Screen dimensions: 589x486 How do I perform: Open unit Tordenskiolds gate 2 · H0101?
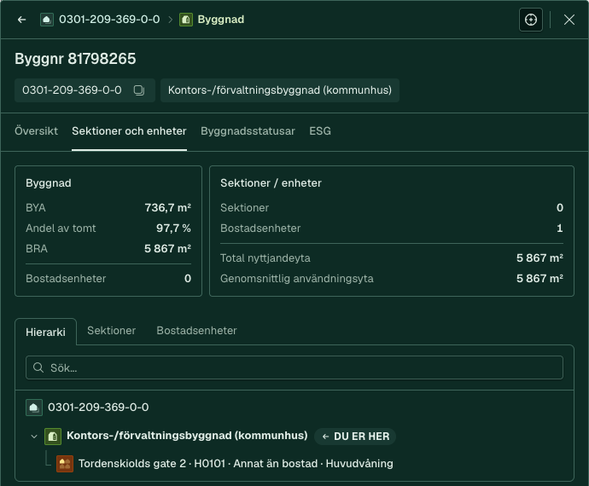pyautogui.click(x=236, y=464)
